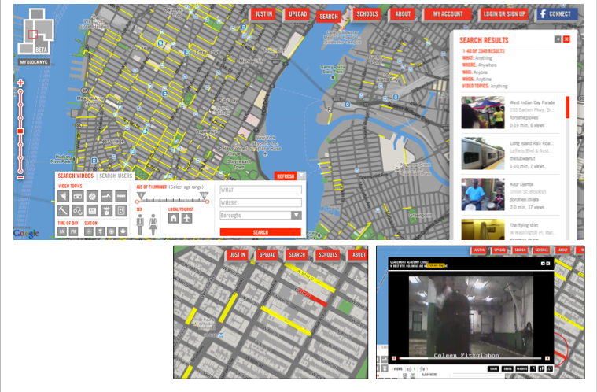Click the Facebook Connect button
Image resolution: width=597 pixels, height=392 pixels.
[558, 14]
